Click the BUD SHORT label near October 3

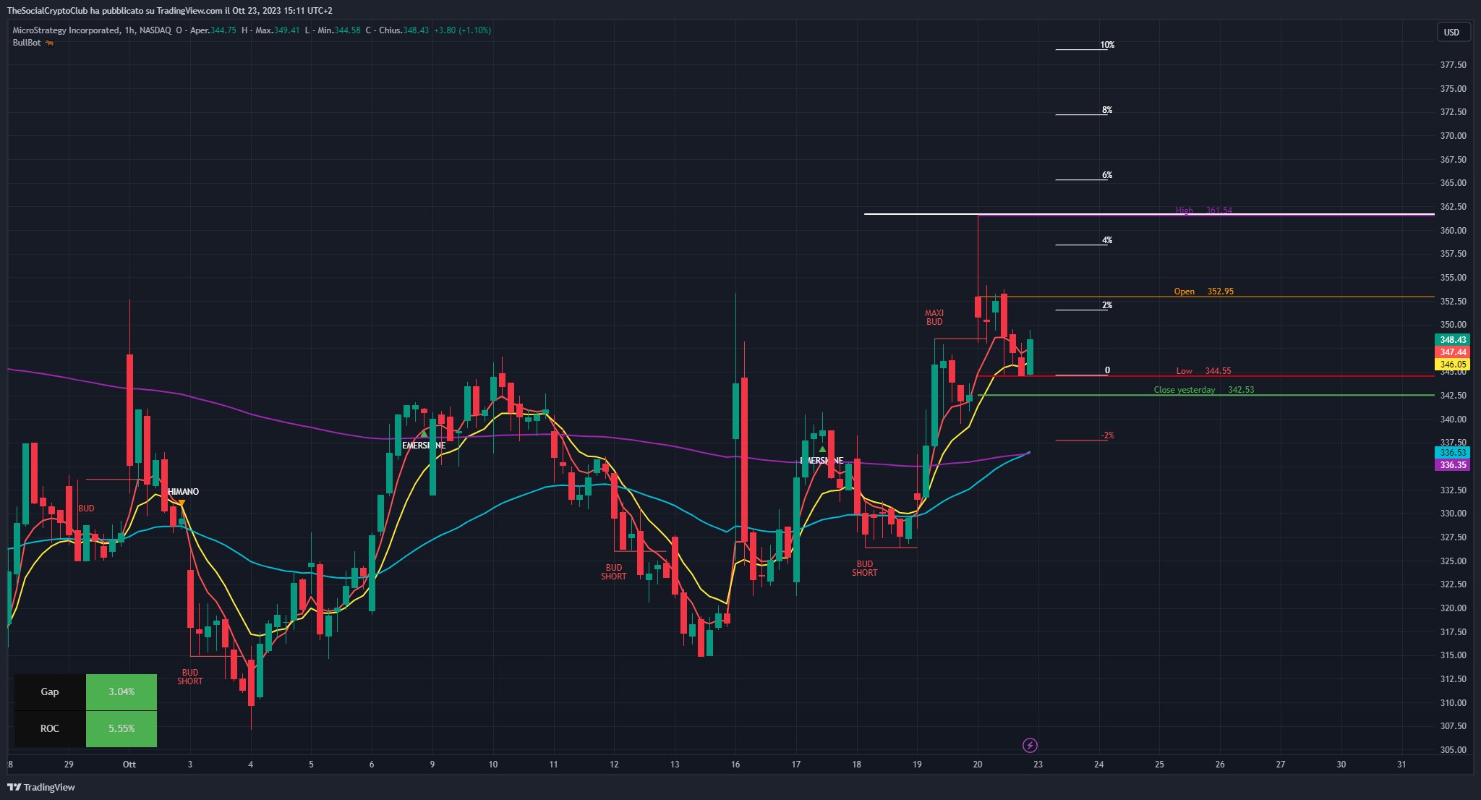[190, 677]
